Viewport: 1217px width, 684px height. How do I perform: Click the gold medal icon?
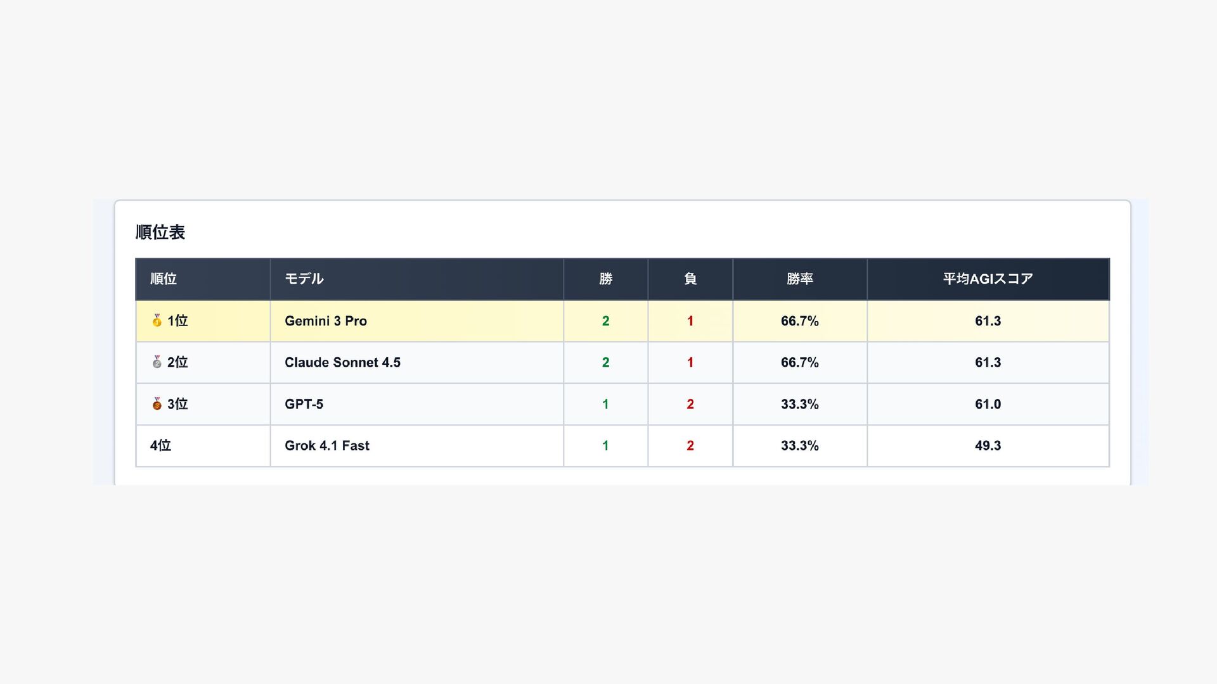(x=157, y=320)
